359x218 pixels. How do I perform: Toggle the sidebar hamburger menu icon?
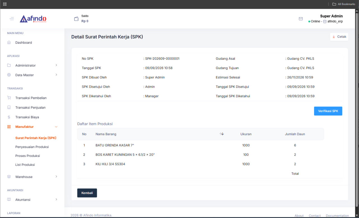point(12,19)
